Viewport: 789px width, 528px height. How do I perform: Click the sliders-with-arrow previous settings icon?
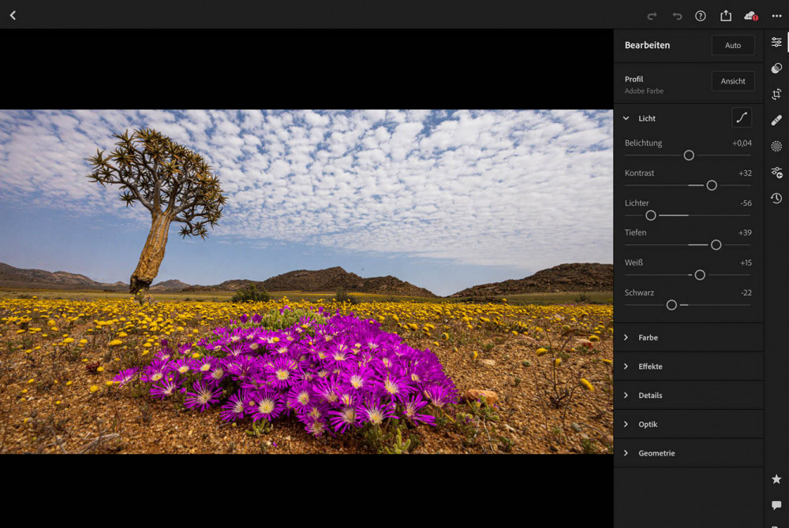[776, 172]
